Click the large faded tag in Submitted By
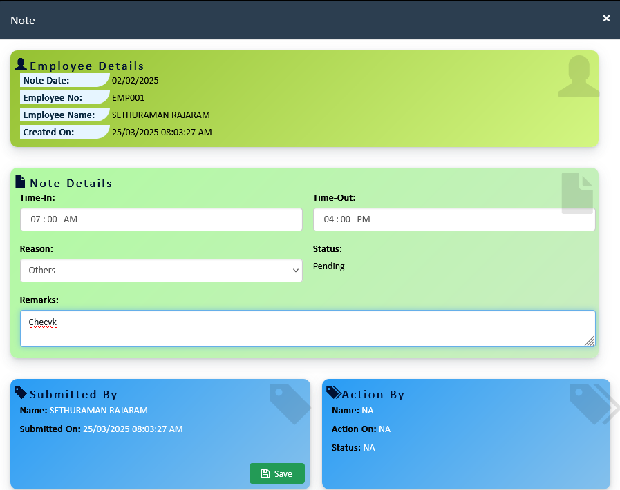Image resolution: width=620 pixels, height=490 pixels. (290, 403)
